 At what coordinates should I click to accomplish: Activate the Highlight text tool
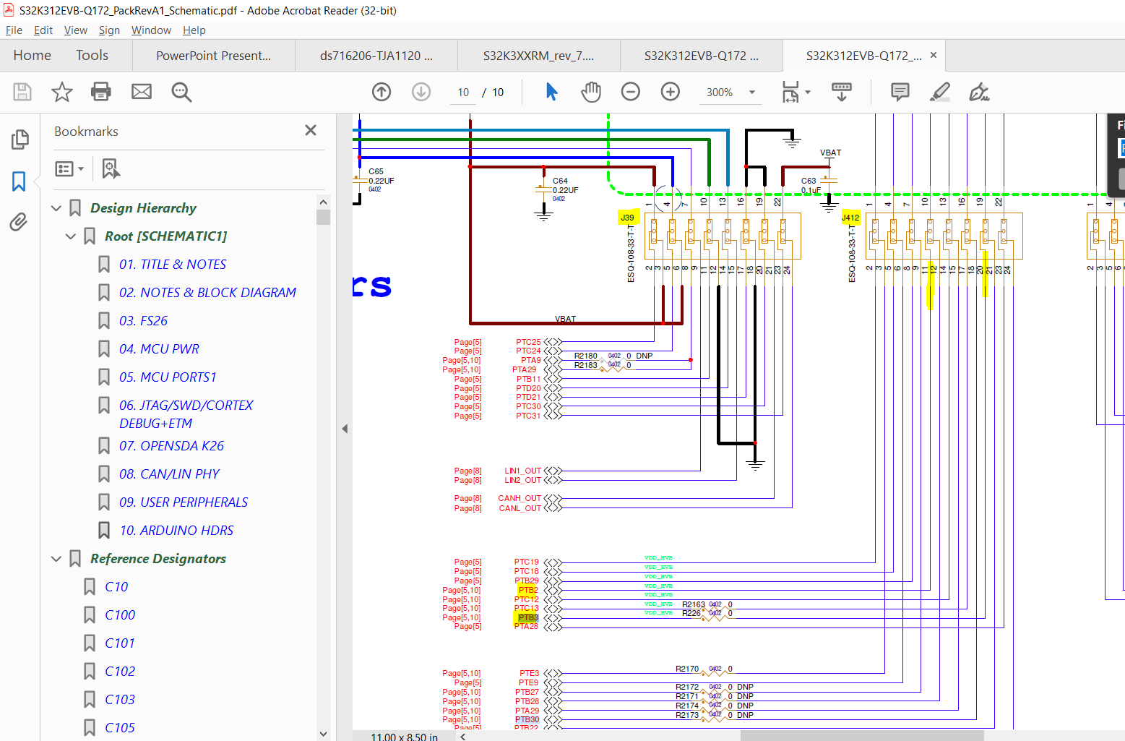pos(939,92)
